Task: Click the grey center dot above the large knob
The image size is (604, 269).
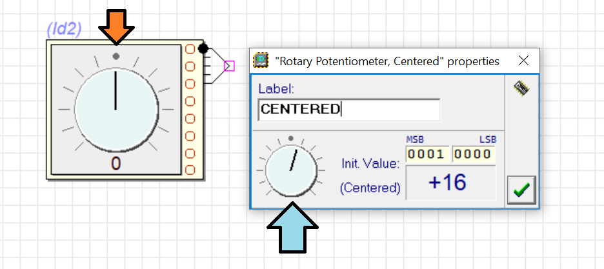Action: tap(116, 56)
